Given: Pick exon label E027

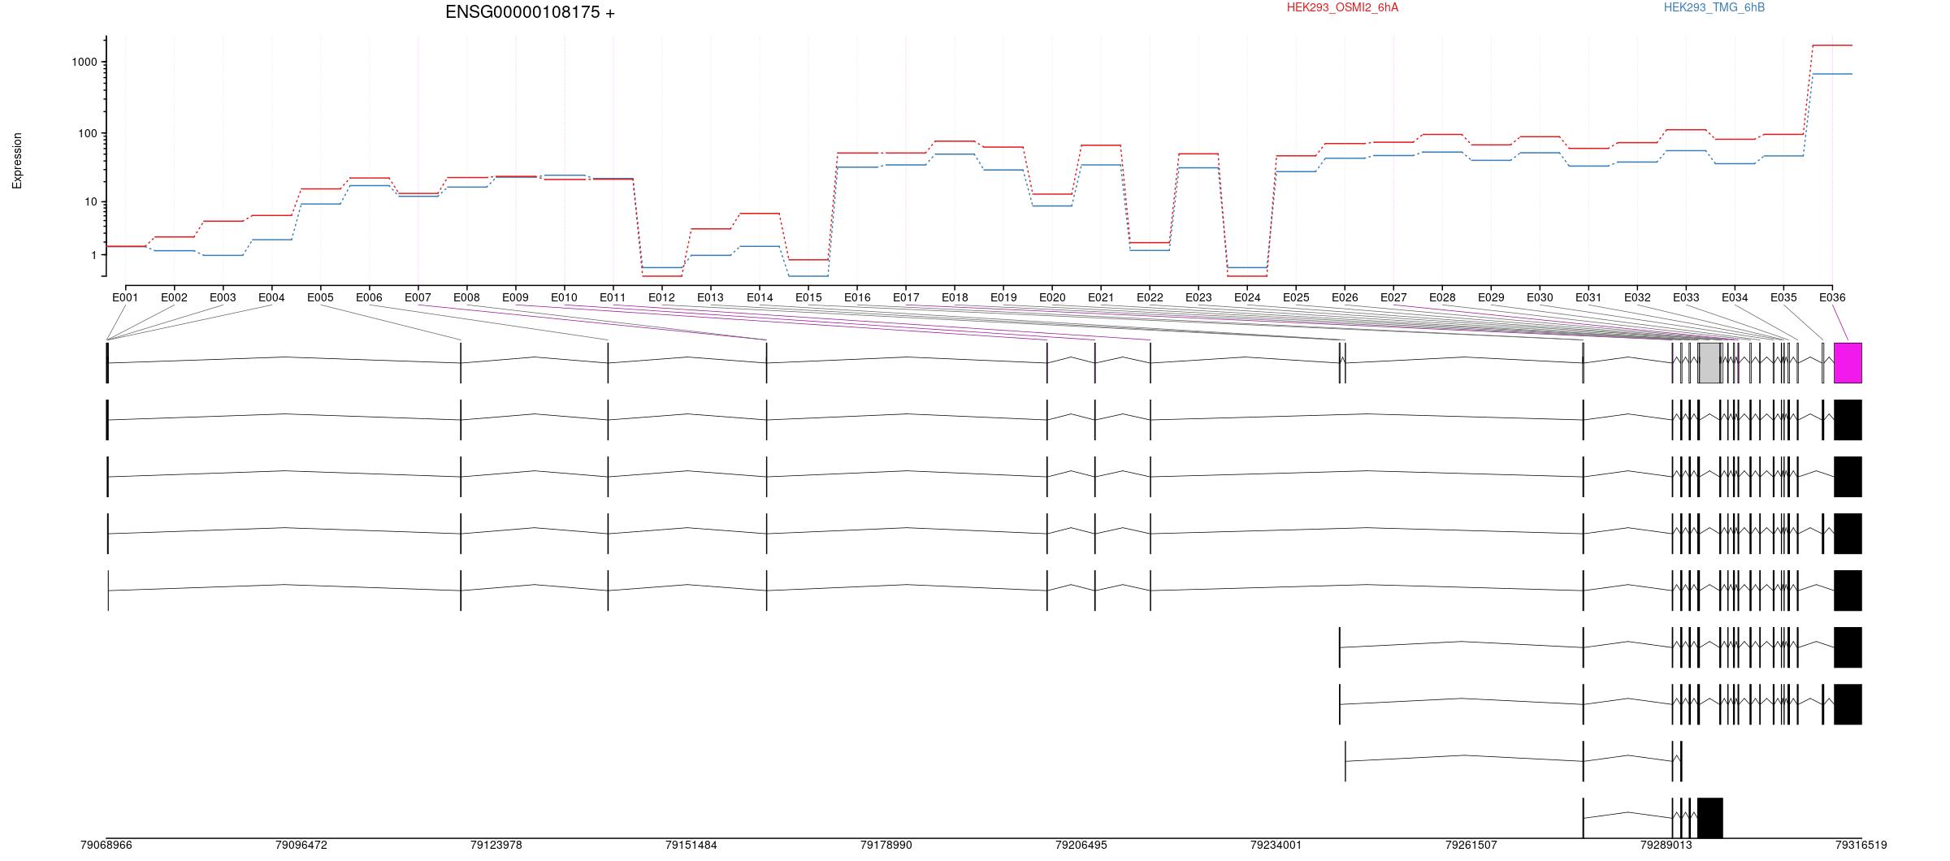Looking at the screenshot, I should (x=1393, y=297).
